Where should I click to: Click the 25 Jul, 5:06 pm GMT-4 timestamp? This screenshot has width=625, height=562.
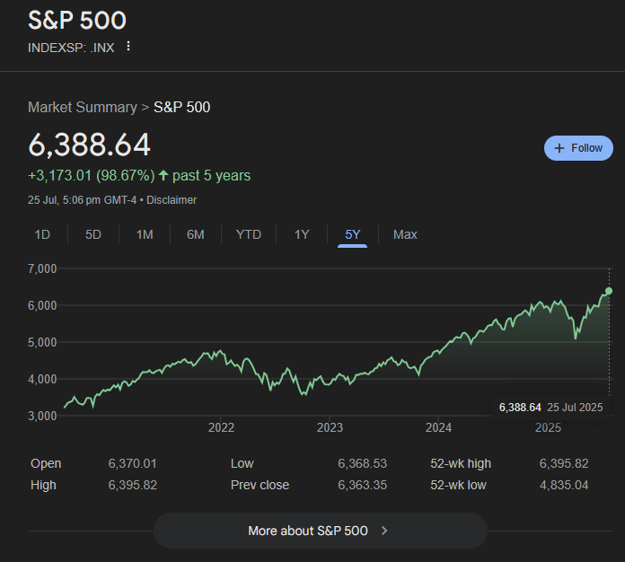[x=82, y=199]
